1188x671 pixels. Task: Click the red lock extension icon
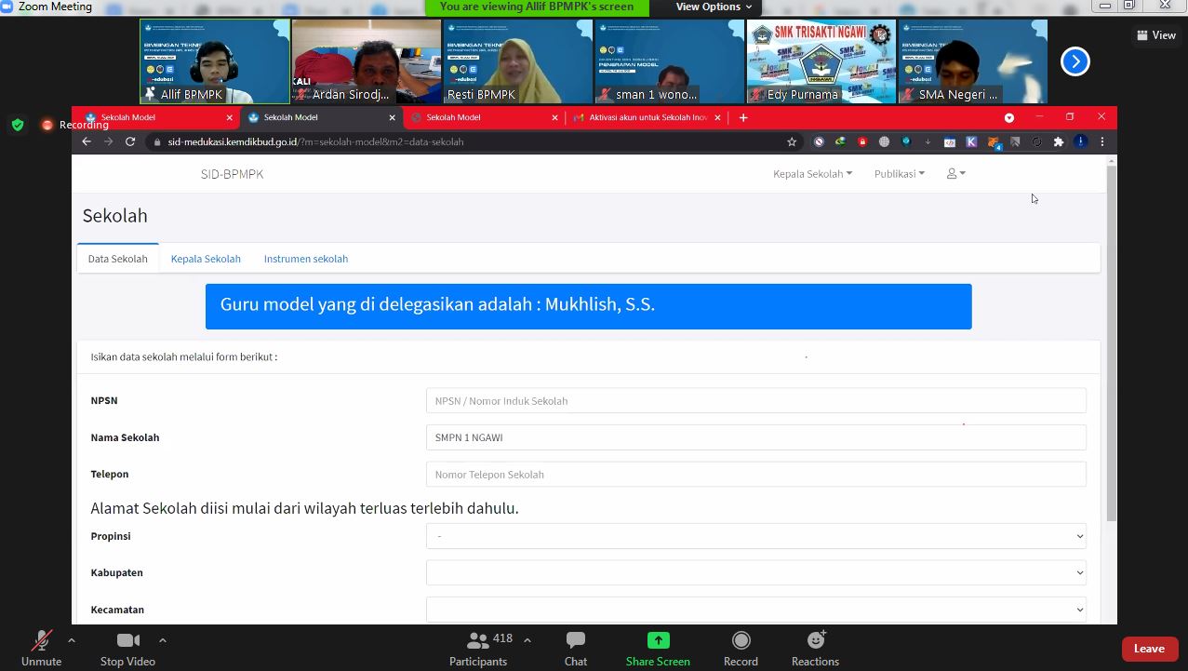(862, 141)
